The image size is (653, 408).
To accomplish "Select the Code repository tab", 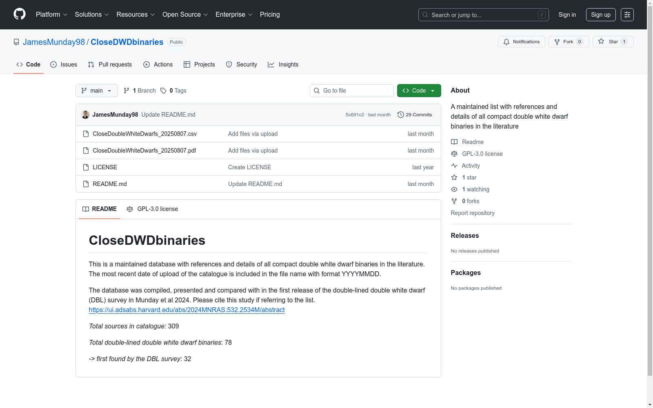I will pos(29,64).
